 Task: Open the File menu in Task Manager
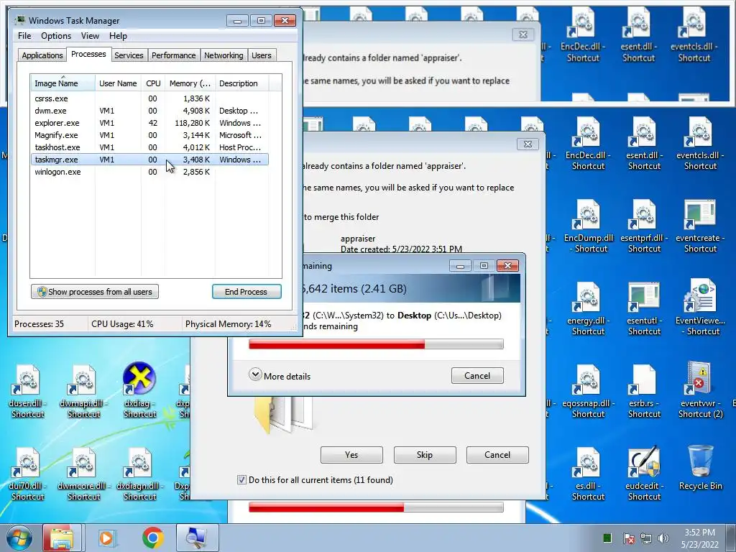tap(24, 36)
